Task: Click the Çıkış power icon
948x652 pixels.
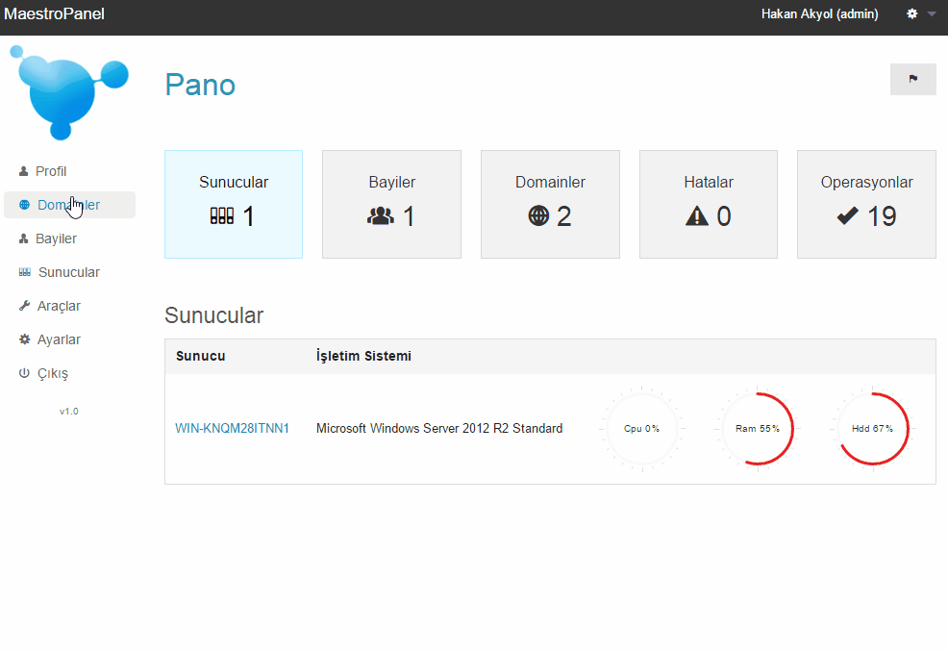Action: (24, 373)
